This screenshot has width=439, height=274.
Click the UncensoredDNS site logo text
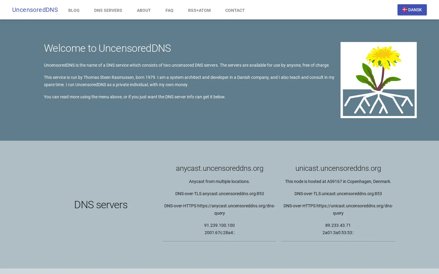point(35,10)
